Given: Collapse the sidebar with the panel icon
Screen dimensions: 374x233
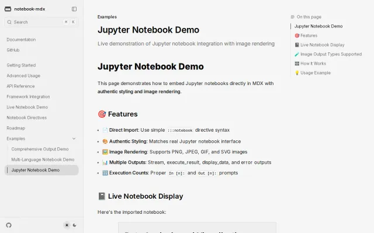Looking at the screenshot, I should tap(74, 9).
